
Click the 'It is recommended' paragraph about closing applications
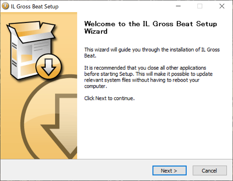[x=148, y=77]
